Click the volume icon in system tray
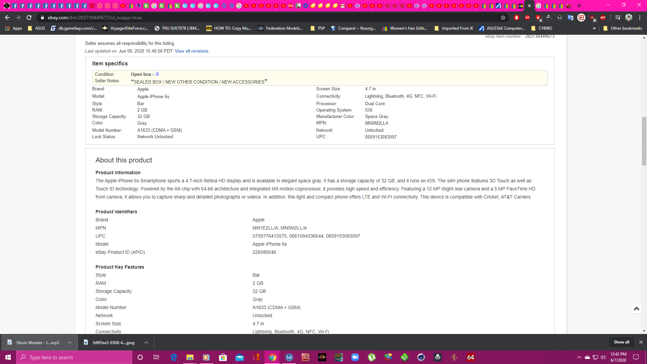 pyautogui.click(x=603, y=357)
